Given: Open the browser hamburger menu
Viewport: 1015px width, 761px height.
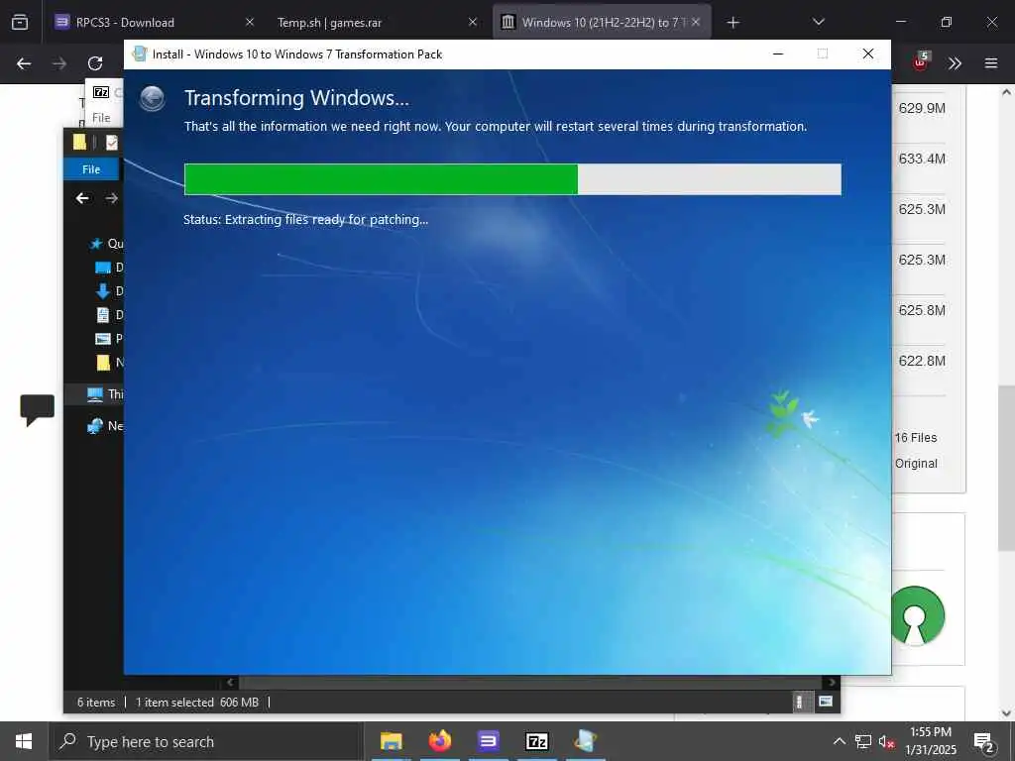Looking at the screenshot, I should pyautogui.click(x=991, y=63).
